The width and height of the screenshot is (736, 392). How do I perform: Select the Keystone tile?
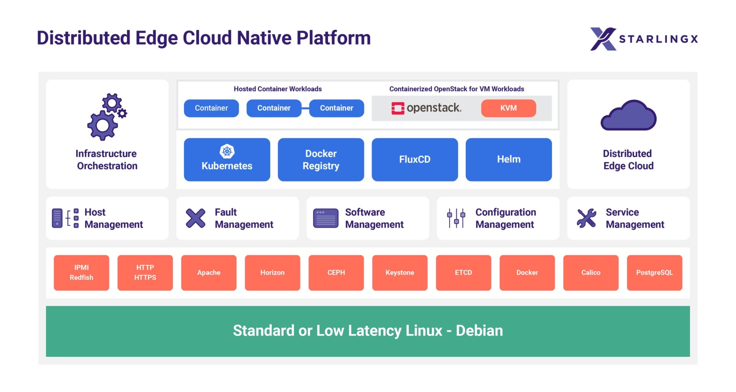point(400,273)
